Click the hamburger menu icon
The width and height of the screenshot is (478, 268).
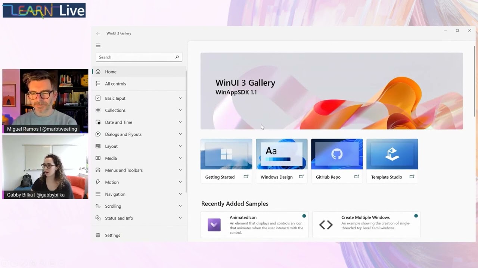[x=98, y=45]
